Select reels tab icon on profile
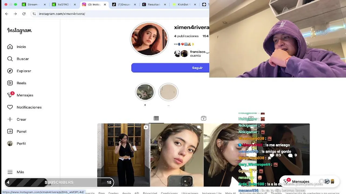 coord(204,118)
